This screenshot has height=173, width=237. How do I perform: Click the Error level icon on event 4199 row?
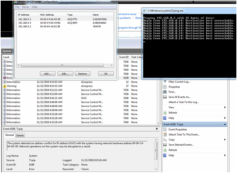point(5,78)
